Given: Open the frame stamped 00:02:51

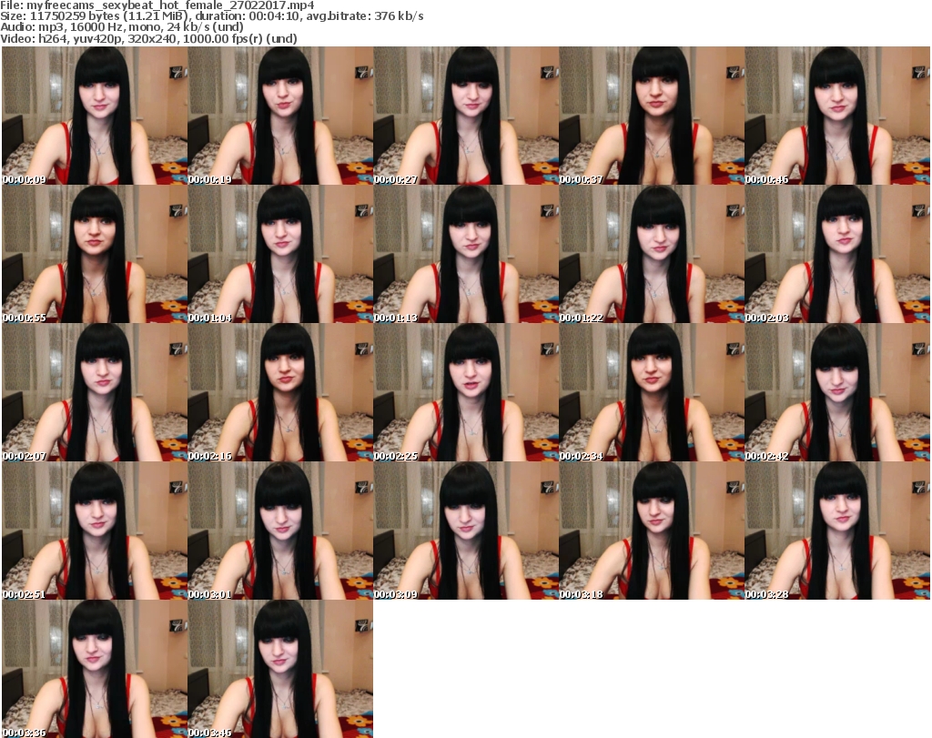Looking at the screenshot, I should point(94,531).
